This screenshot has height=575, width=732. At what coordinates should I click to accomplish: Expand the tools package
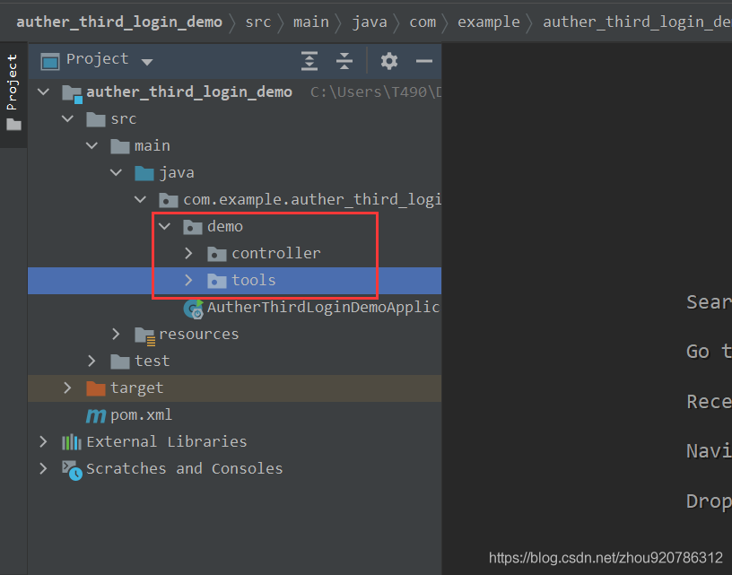pos(188,281)
